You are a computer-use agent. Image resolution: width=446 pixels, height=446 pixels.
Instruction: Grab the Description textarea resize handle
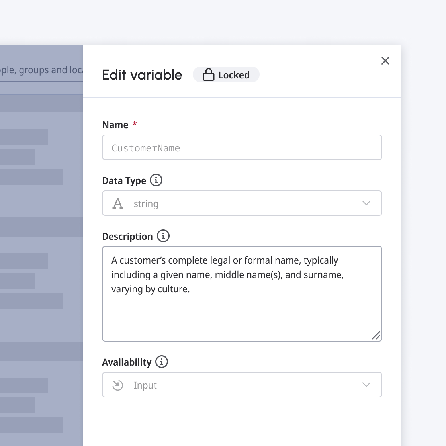pyautogui.click(x=376, y=335)
